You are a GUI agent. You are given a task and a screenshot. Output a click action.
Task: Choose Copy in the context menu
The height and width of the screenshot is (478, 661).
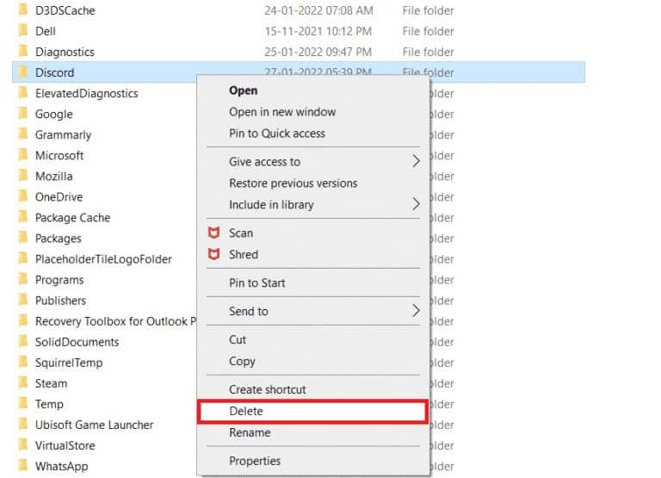click(313, 361)
